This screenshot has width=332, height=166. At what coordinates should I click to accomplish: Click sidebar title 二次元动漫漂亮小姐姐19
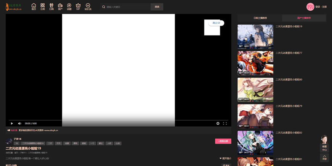click(289, 26)
